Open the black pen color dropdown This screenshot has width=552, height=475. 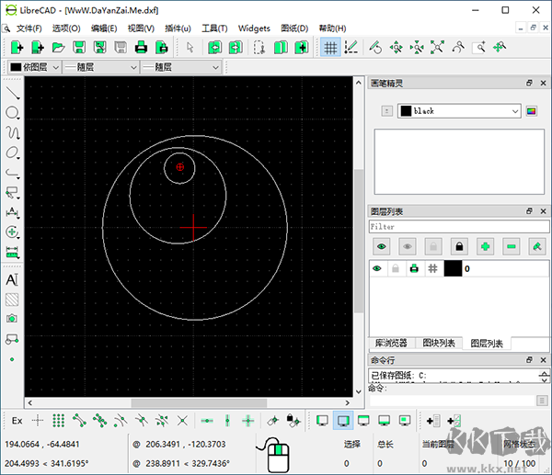[x=459, y=111]
